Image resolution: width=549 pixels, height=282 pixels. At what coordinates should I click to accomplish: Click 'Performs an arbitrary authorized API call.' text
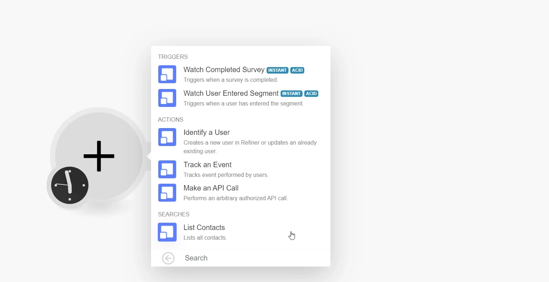point(236,198)
